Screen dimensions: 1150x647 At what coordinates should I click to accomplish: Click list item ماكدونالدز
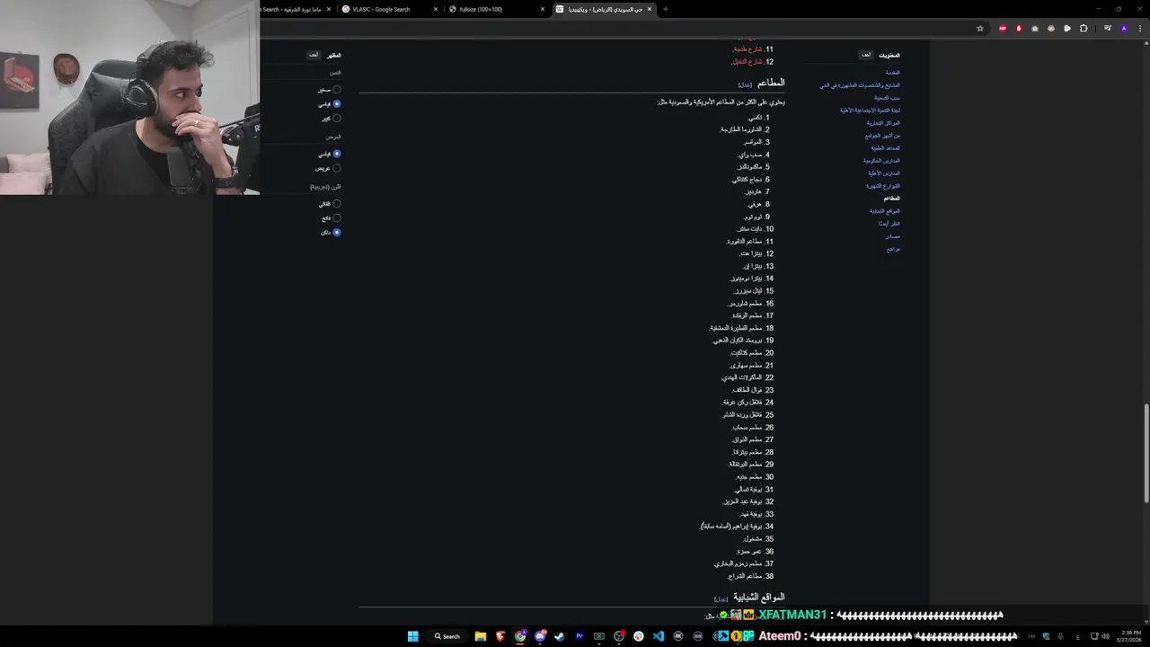[750, 167]
